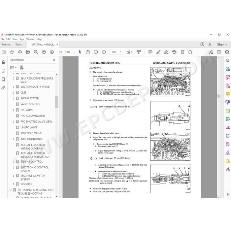
Task: Click the page number field 176
Action: (x=61, y=52)
